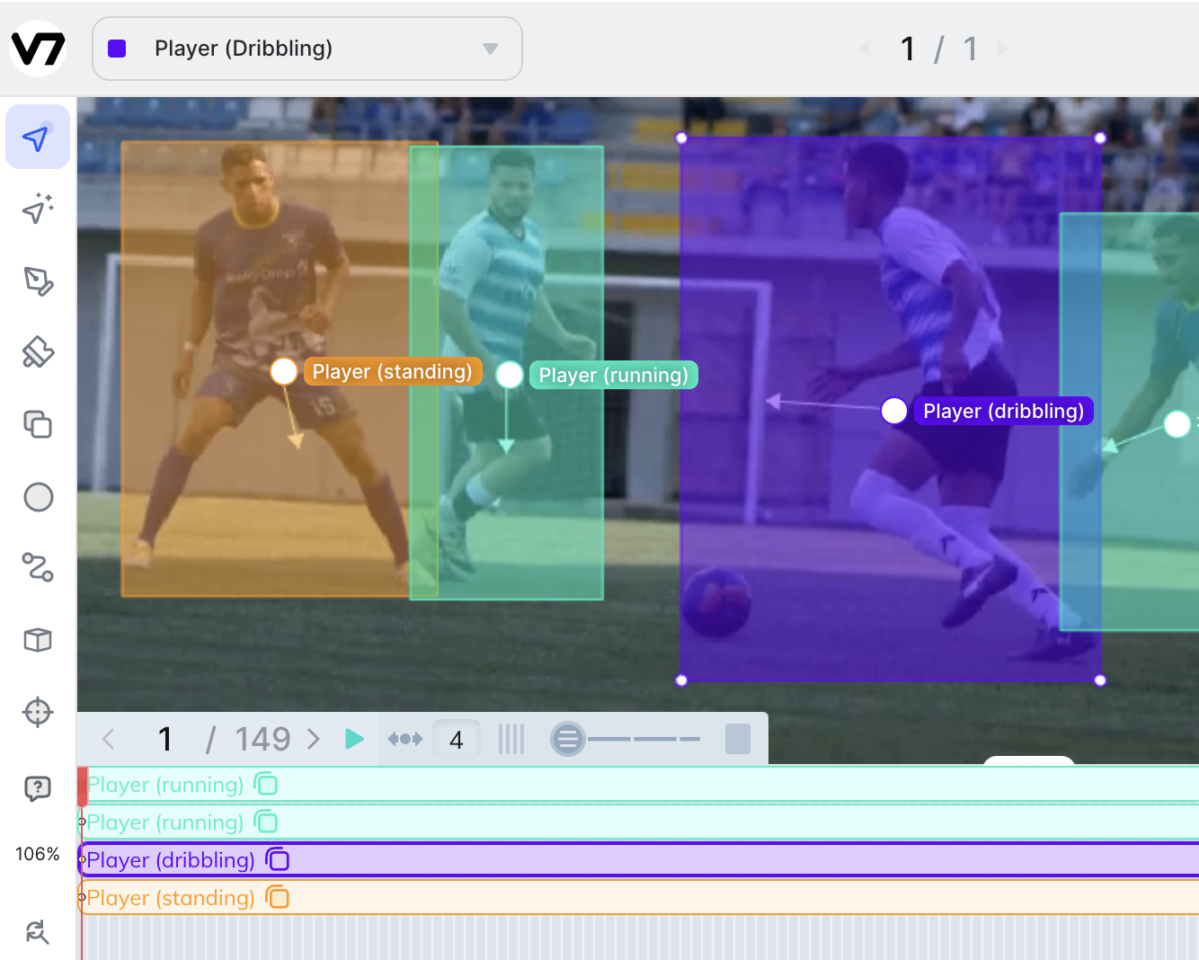Select the polygon pen tool
Screen dimensions: 1199x960
(x=37, y=281)
